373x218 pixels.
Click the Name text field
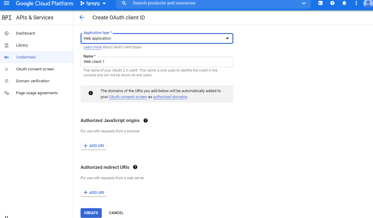point(157,62)
